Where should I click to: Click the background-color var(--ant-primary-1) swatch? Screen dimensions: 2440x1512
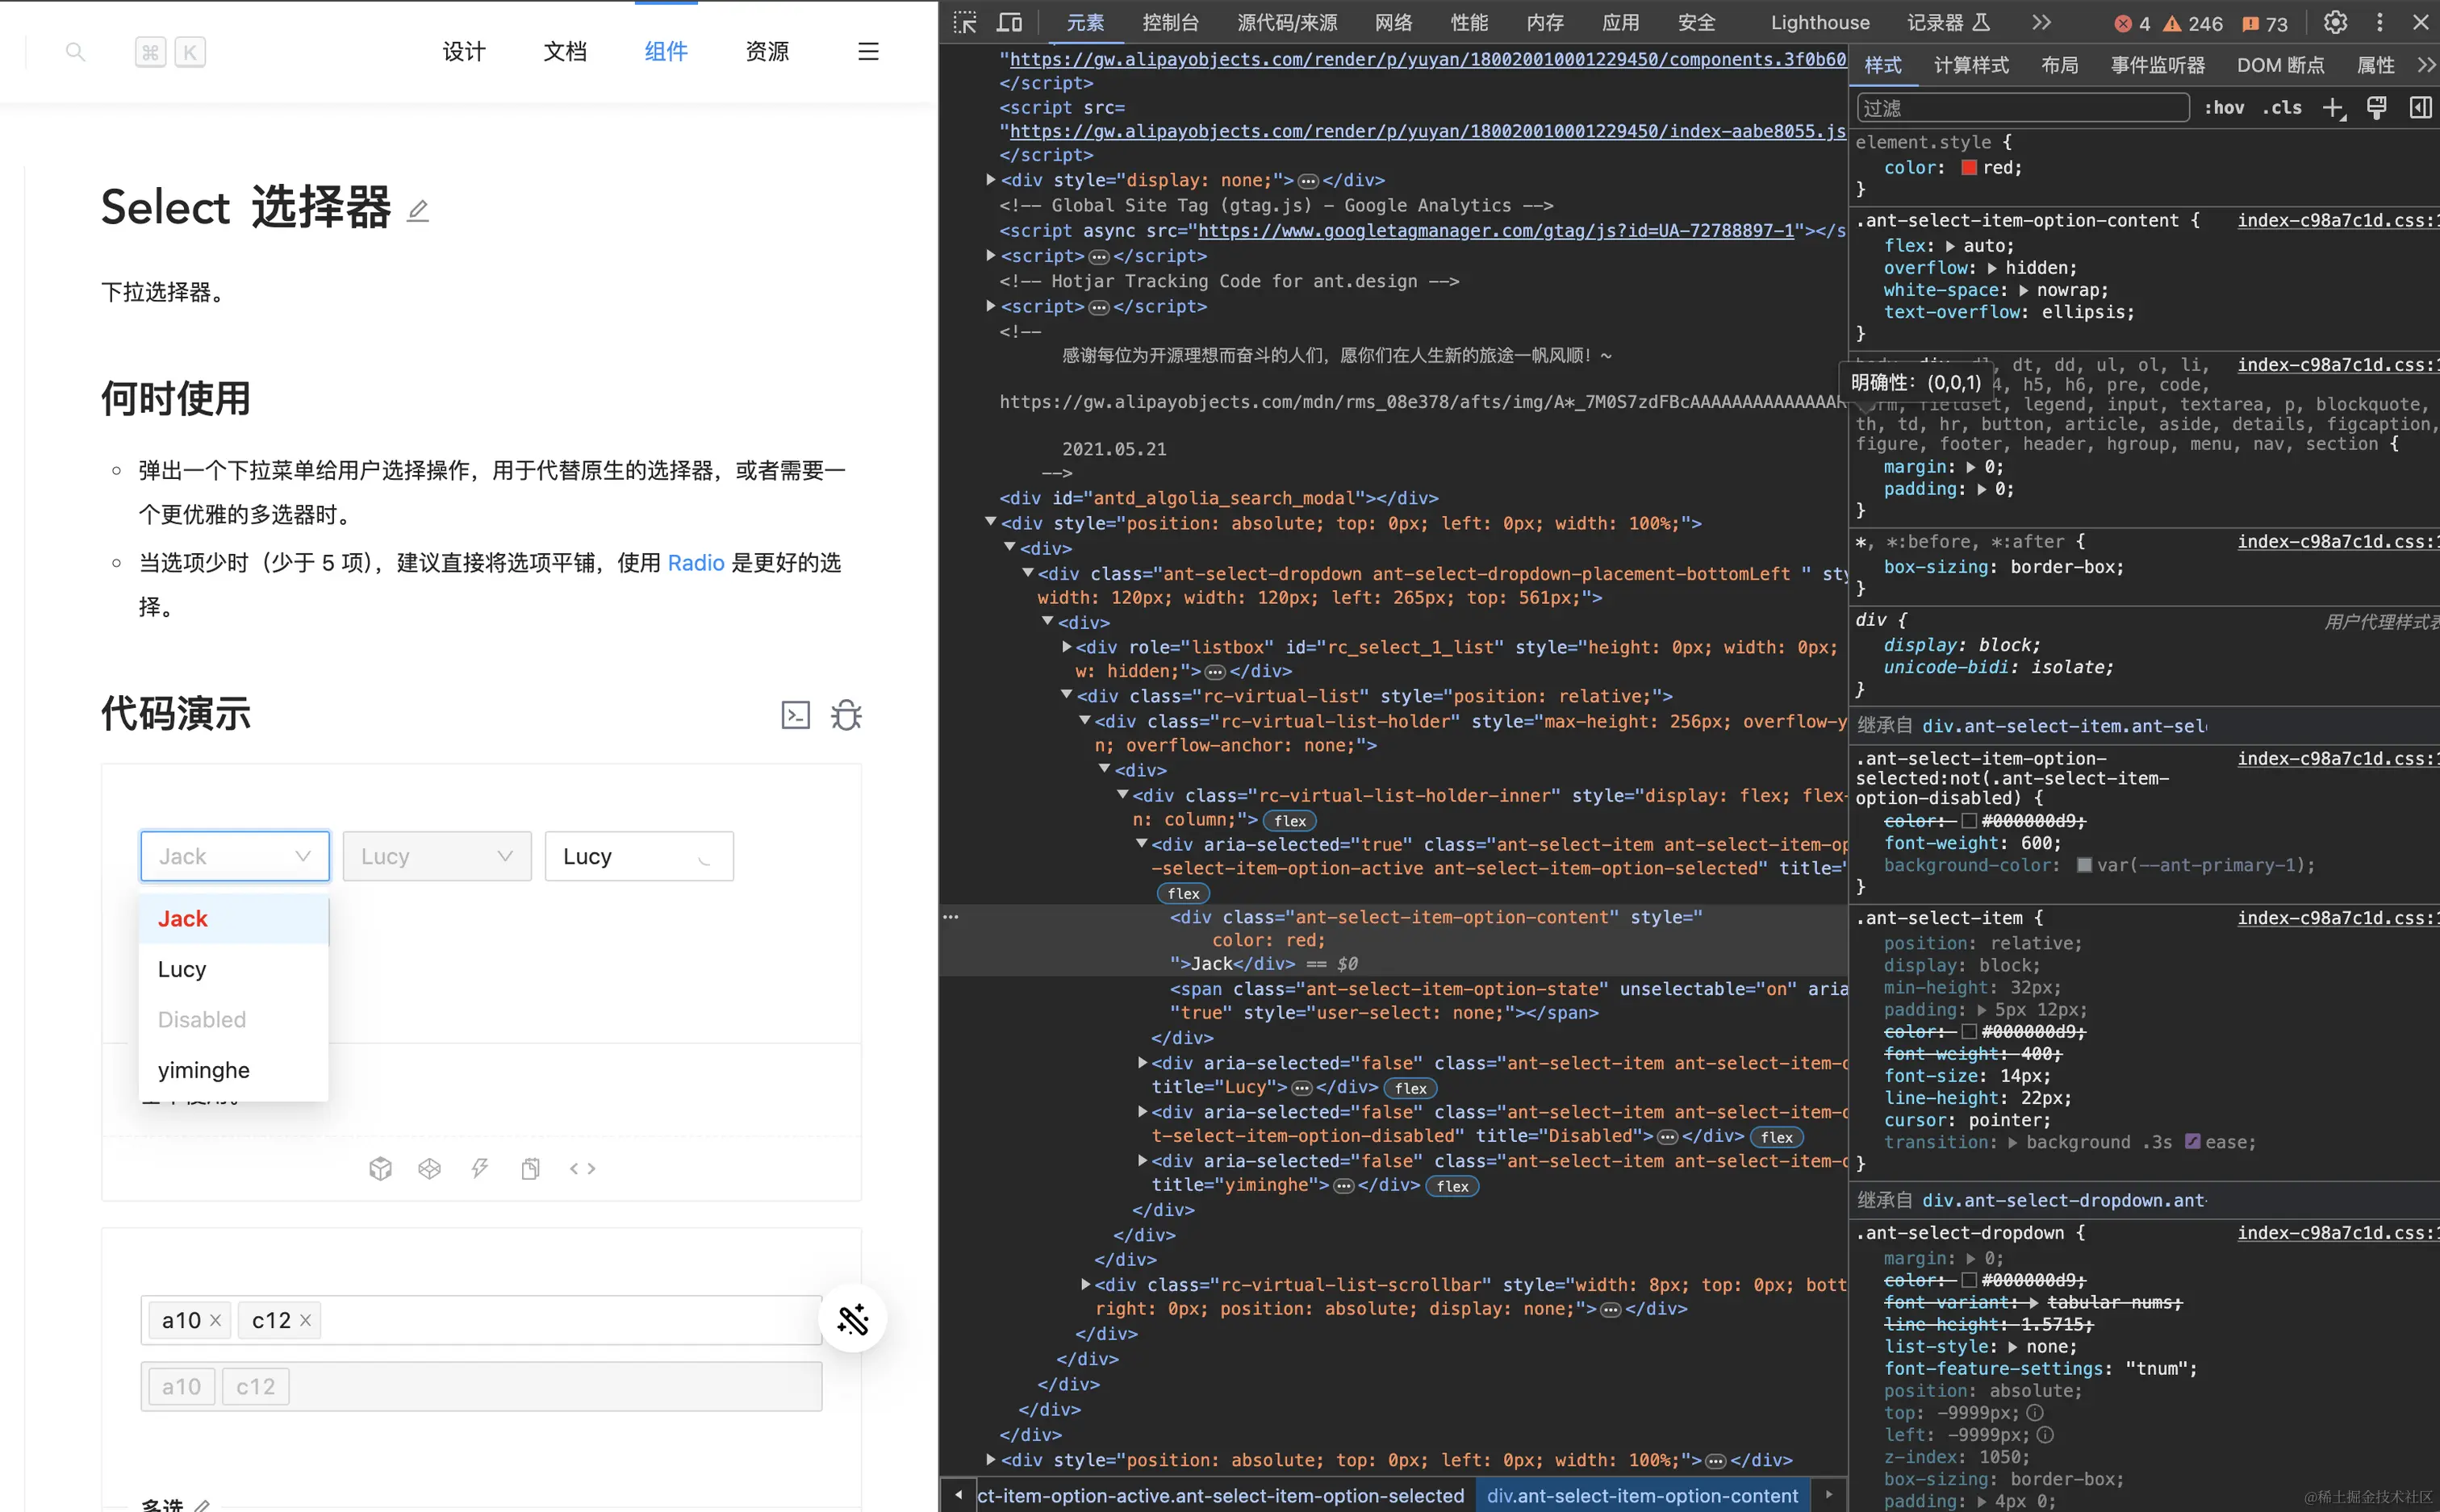tap(2085, 865)
